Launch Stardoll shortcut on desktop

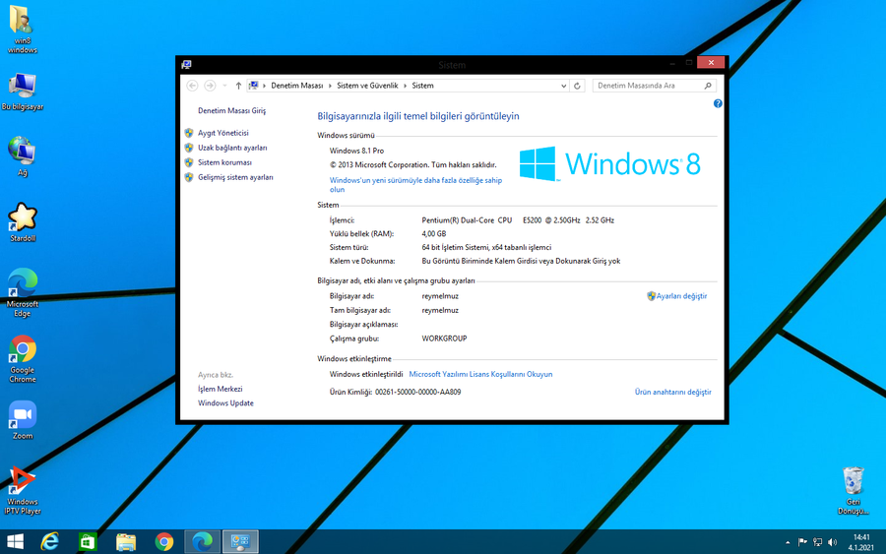(x=23, y=222)
